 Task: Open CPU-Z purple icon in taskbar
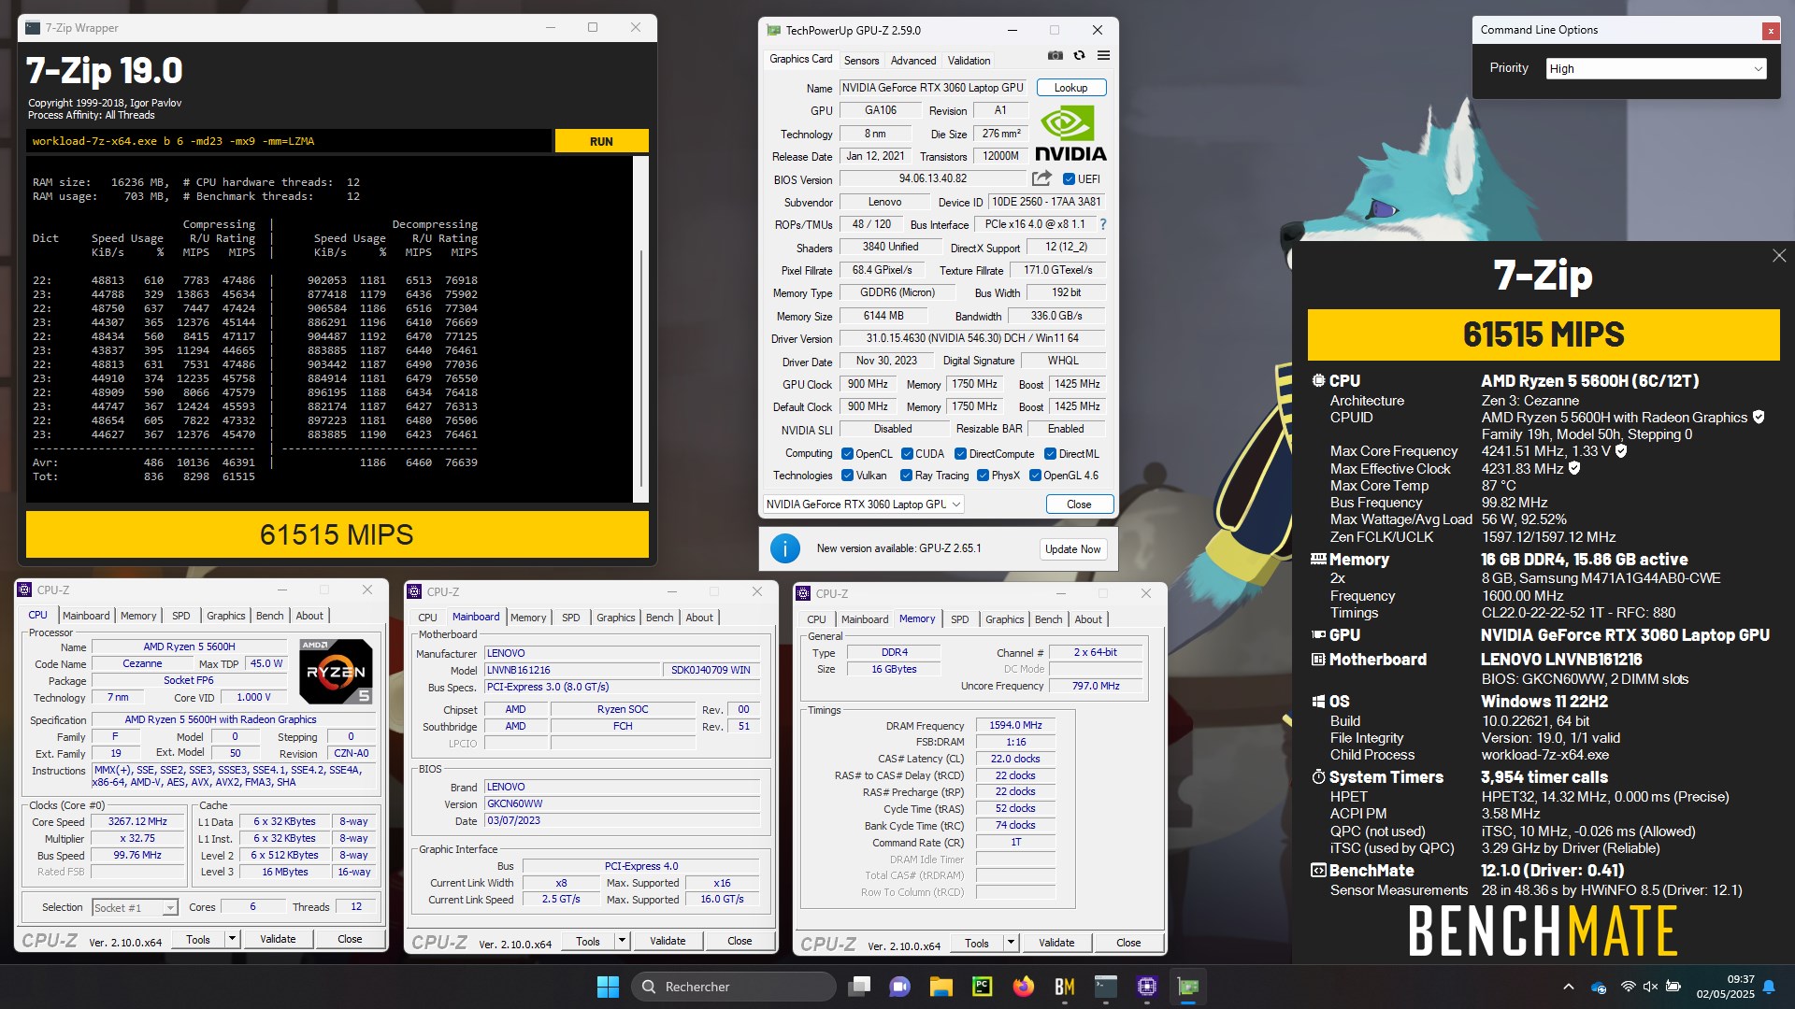tap(1147, 987)
